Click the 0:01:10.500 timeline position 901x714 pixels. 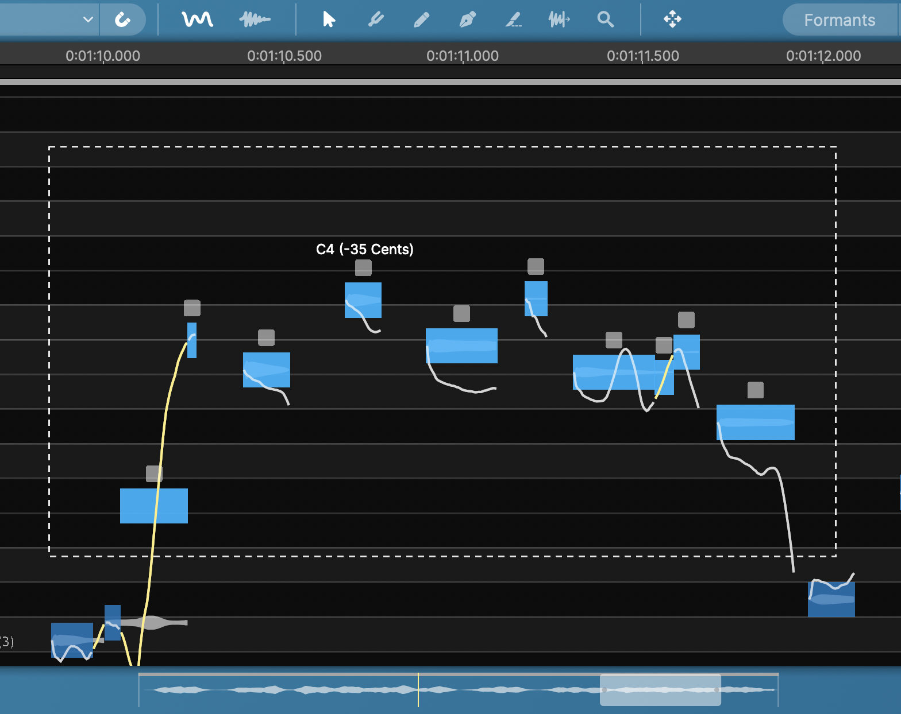pyautogui.click(x=284, y=56)
